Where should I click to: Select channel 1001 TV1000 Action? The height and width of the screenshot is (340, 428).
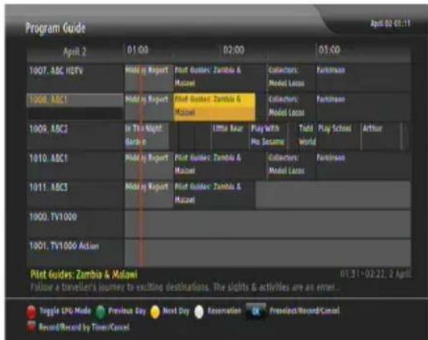pyautogui.click(x=75, y=253)
